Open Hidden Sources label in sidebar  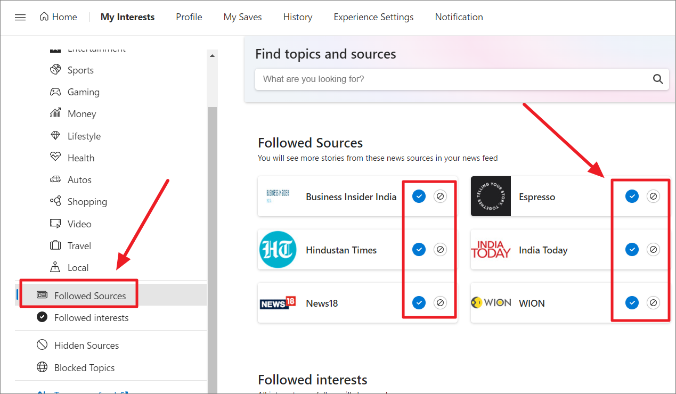87,346
